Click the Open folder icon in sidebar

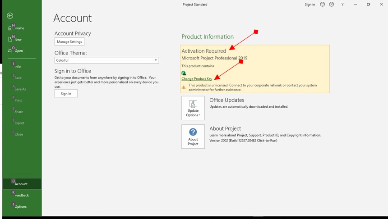[10, 50]
